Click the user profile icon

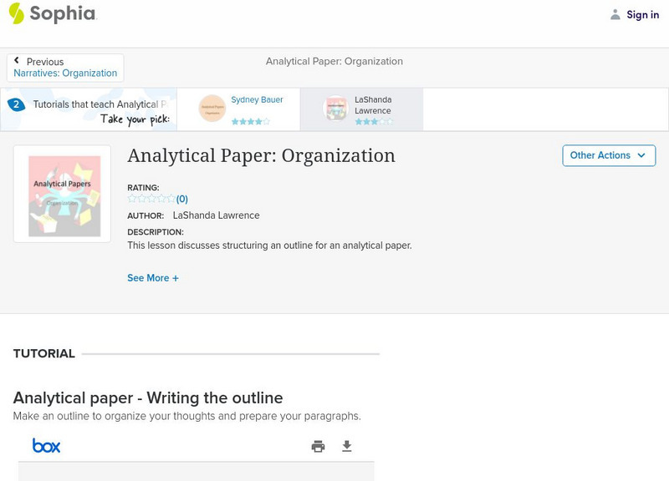click(615, 14)
